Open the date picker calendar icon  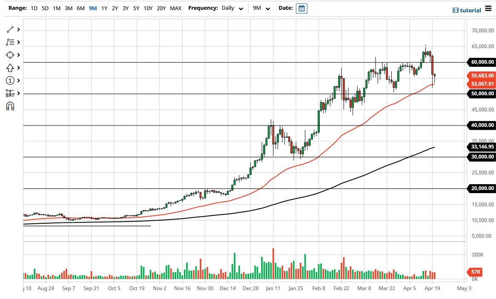point(301,8)
